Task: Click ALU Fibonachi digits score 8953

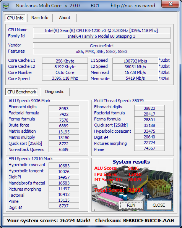Action: 64,109
